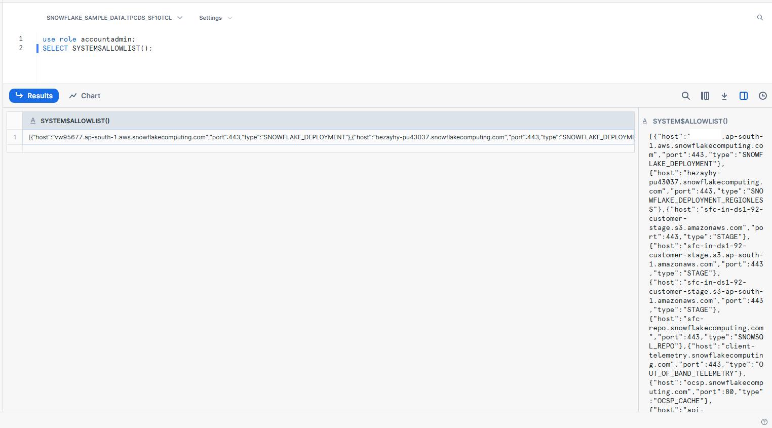Image resolution: width=772 pixels, height=428 pixels.
Task: Switch to the Chart view
Action: (x=84, y=96)
